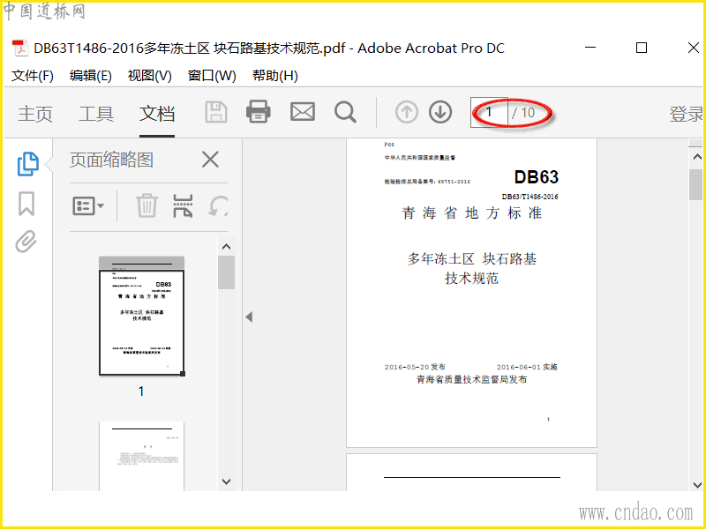This screenshot has height=529, width=706.
Task: Open Attachments paperclip panel icon
Action: [x=26, y=242]
